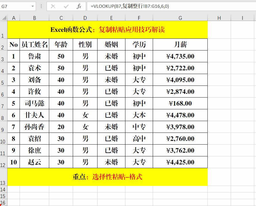Click 甘夫人's 已婚 marital status cell
This screenshot has height=206, width=256.
point(111,115)
